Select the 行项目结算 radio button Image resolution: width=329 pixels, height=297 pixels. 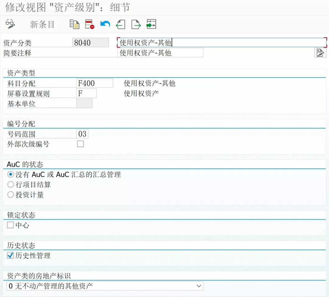tap(10, 185)
